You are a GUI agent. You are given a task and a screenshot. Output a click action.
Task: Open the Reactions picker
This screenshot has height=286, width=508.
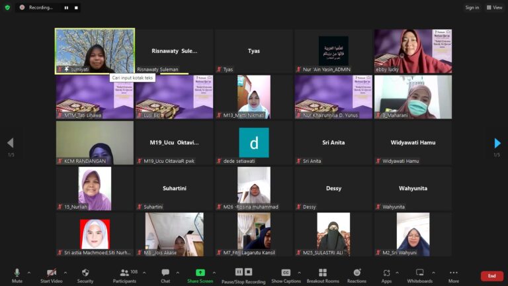[357, 276]
